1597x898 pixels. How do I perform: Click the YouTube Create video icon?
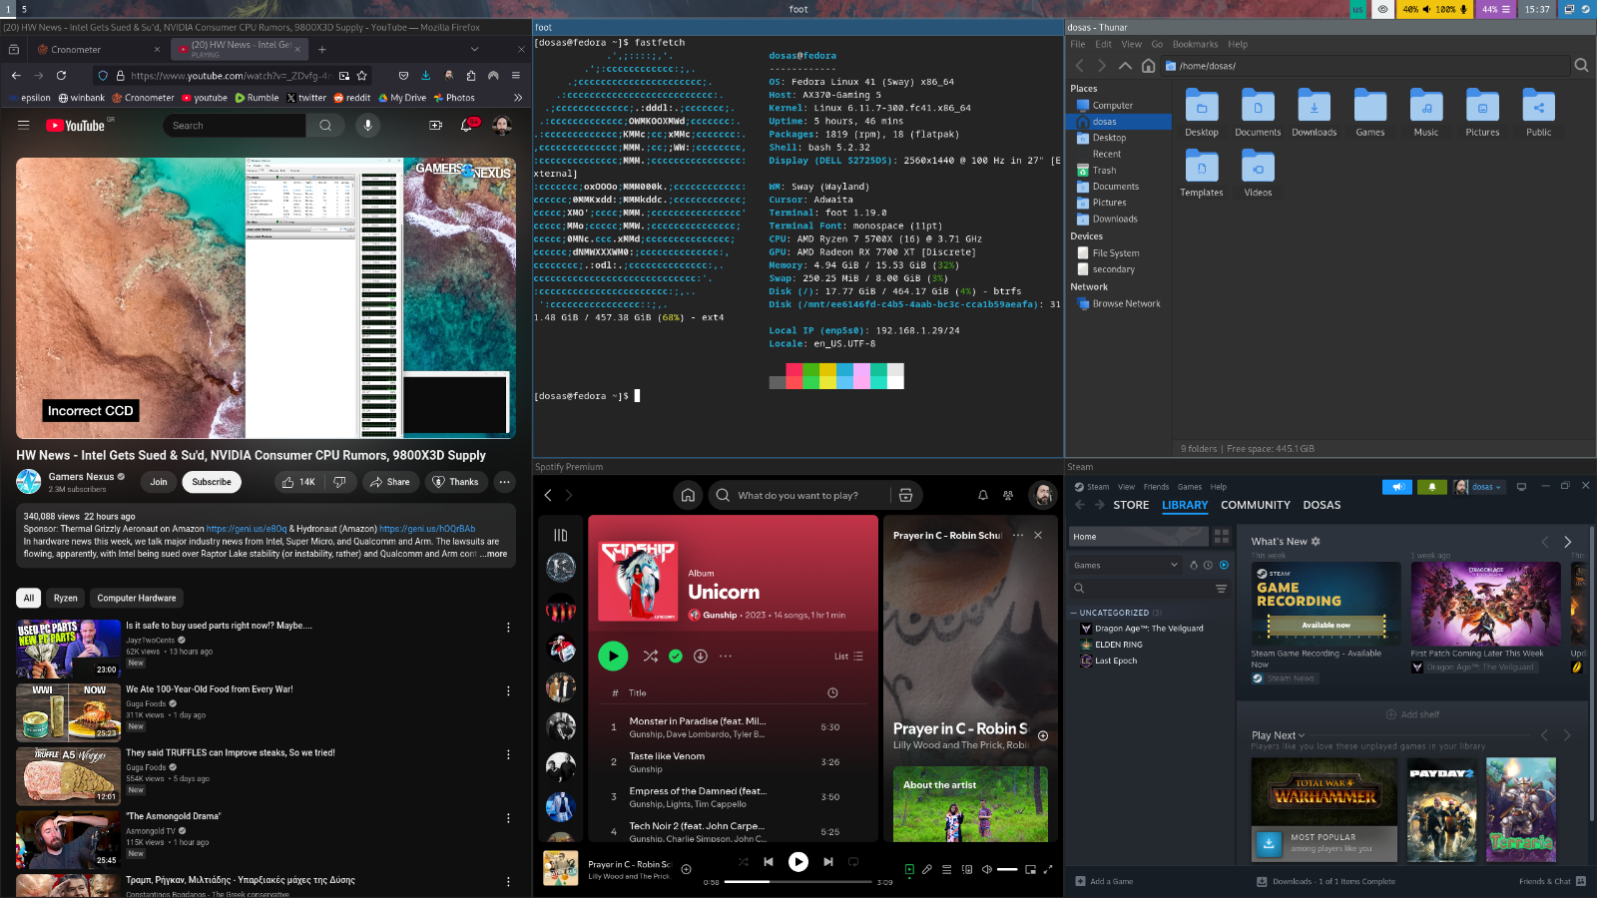[435, 125]
